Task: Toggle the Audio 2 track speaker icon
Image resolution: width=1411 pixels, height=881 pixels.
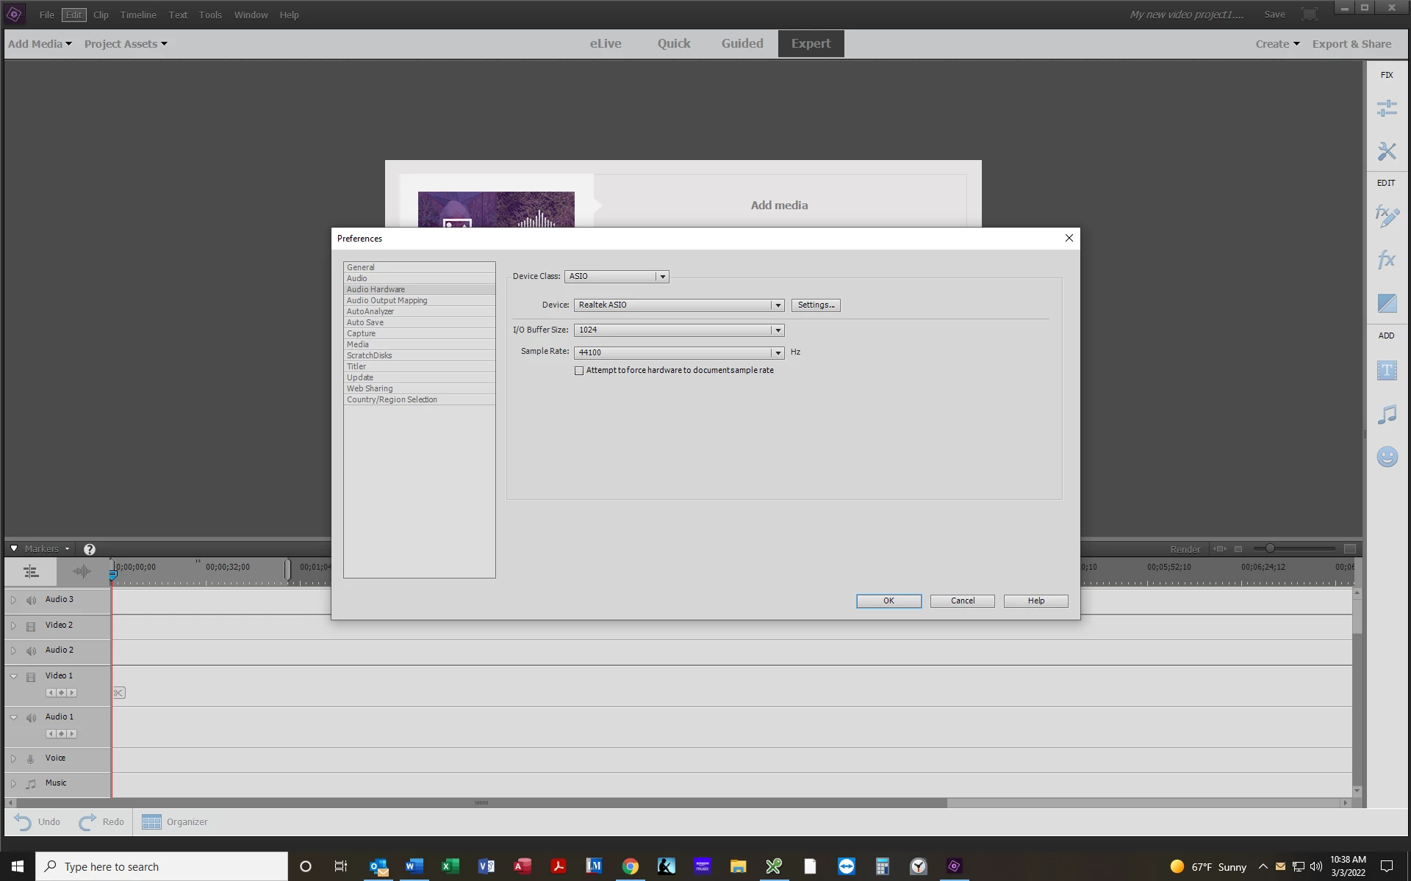Action: [x=31, y=651]
